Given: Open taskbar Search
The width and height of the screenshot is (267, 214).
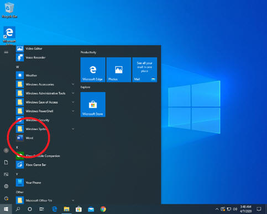Looking at the screenshot, I should (18, 209).
